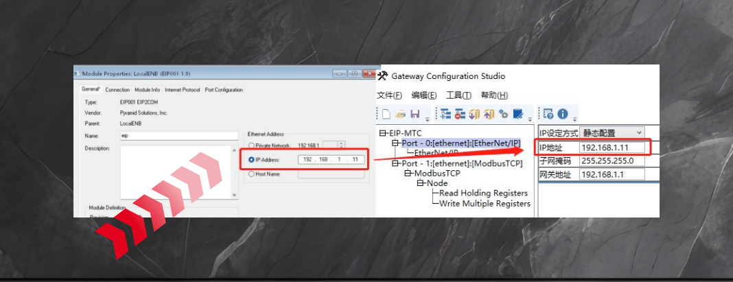The width and height of the screenshot is (733, 282).
Task: Collapse the Node tree branch
Action: (x=419, y=183)
